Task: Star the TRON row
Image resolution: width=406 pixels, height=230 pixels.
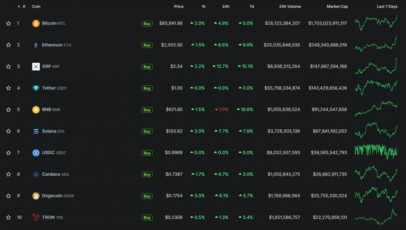Action: tap(9, 217)
